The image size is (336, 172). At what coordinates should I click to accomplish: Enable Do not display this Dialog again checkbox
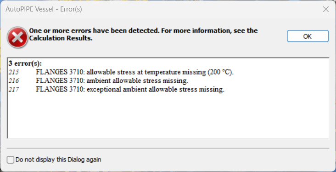point(11,160)
